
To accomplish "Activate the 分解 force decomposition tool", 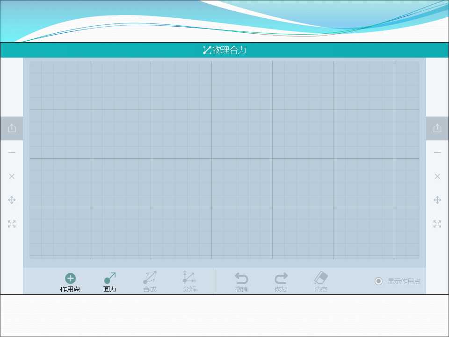I will (x=189, y=282).
